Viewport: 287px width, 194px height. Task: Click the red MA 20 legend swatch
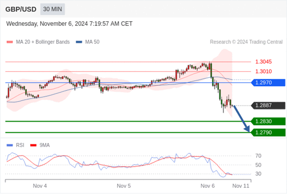click(x=10, y=42)
